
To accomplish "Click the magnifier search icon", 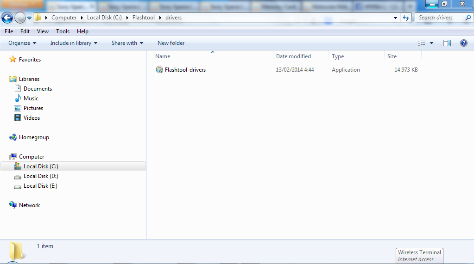I will [x=468, y=18].
